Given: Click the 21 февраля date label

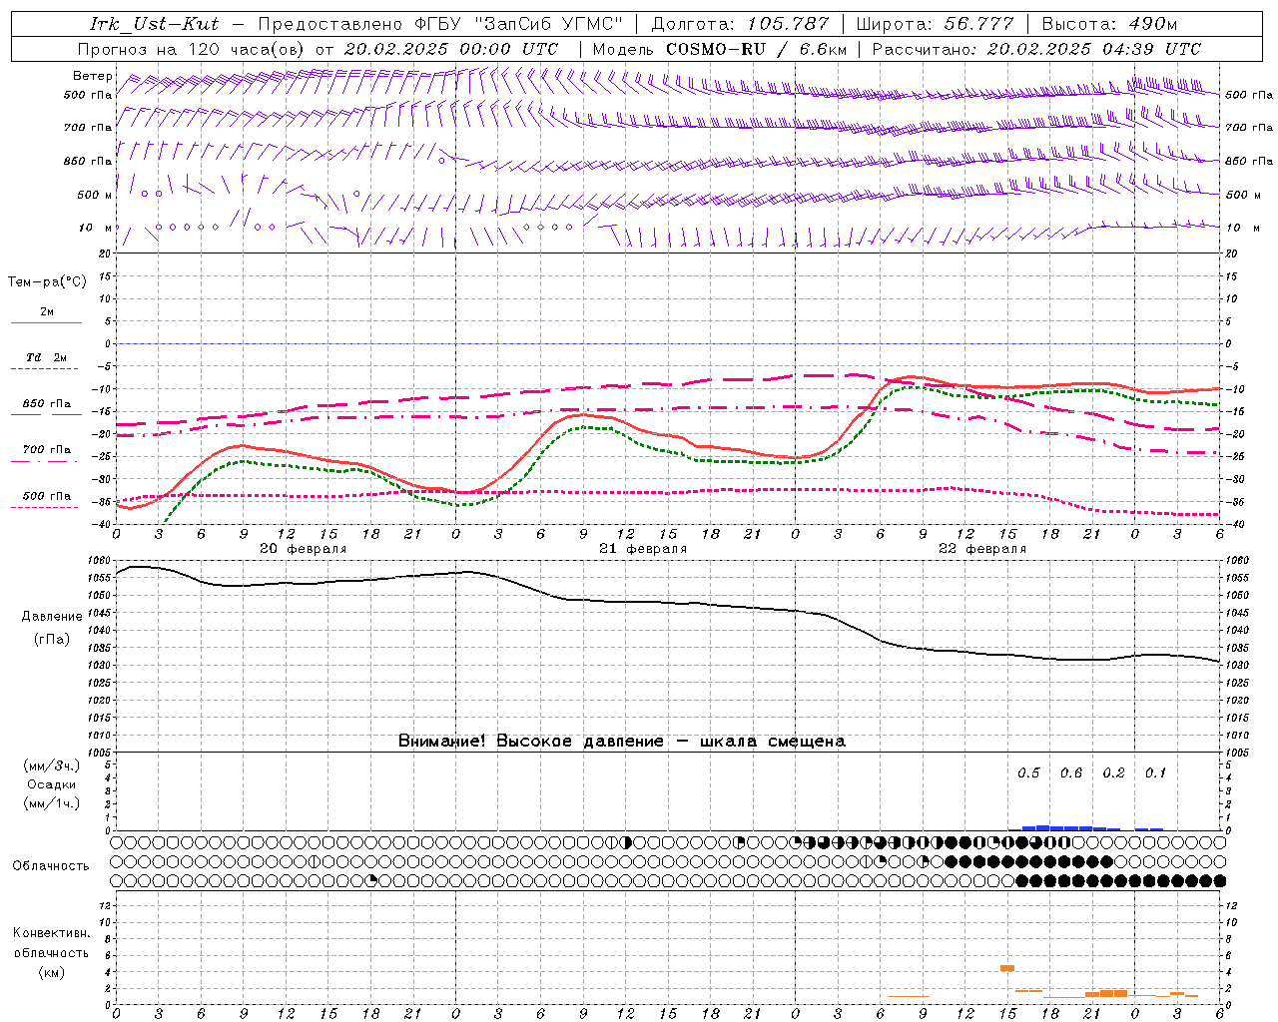Looking at the screenshot, I should pyautogui.click(x=643, y=549).
